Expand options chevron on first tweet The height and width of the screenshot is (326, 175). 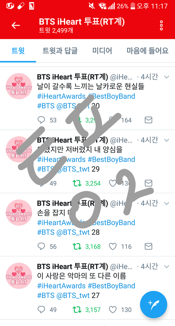click(167, 77)
